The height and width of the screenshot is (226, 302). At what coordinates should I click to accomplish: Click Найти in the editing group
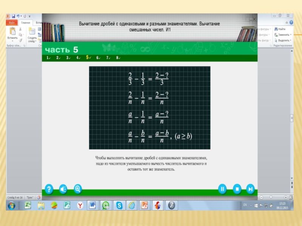[x=280, y=29]
